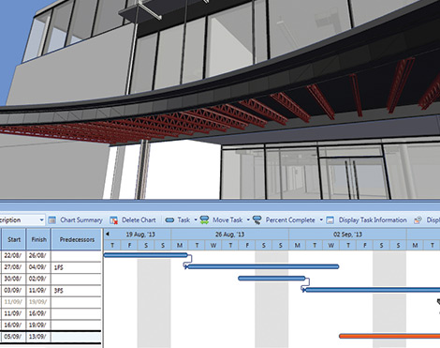Click finish date 02/09/ cell
Image resolution: width=440 pixels, height=348 pixels.
pos(38,279)
